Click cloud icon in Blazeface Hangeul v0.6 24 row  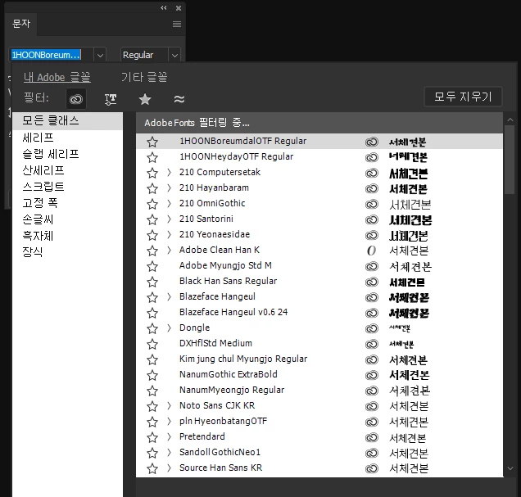pos(372,313)
